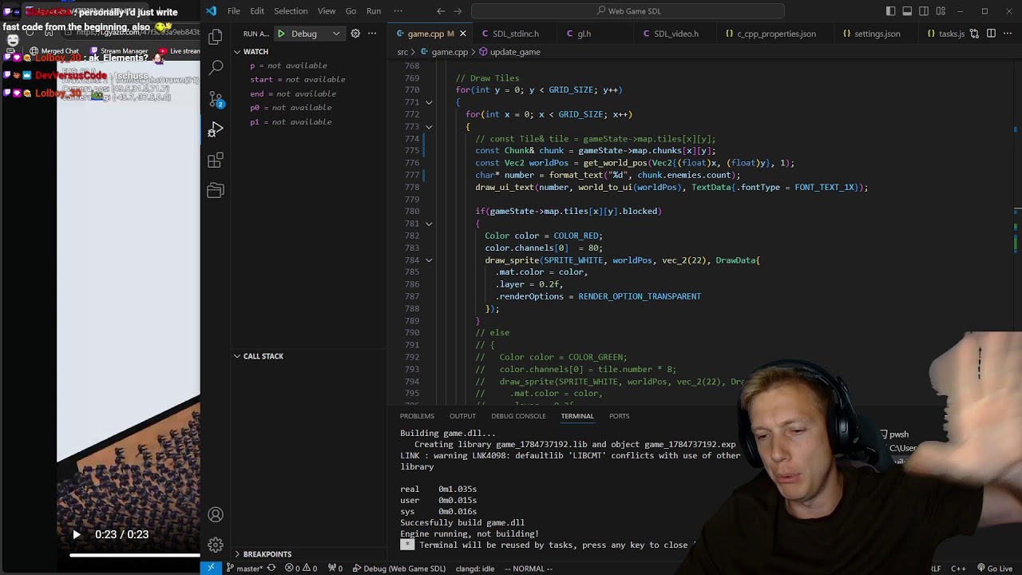
Task: Switch to the c_cpp_properties.json tab
Action: [x=776, y=34]
